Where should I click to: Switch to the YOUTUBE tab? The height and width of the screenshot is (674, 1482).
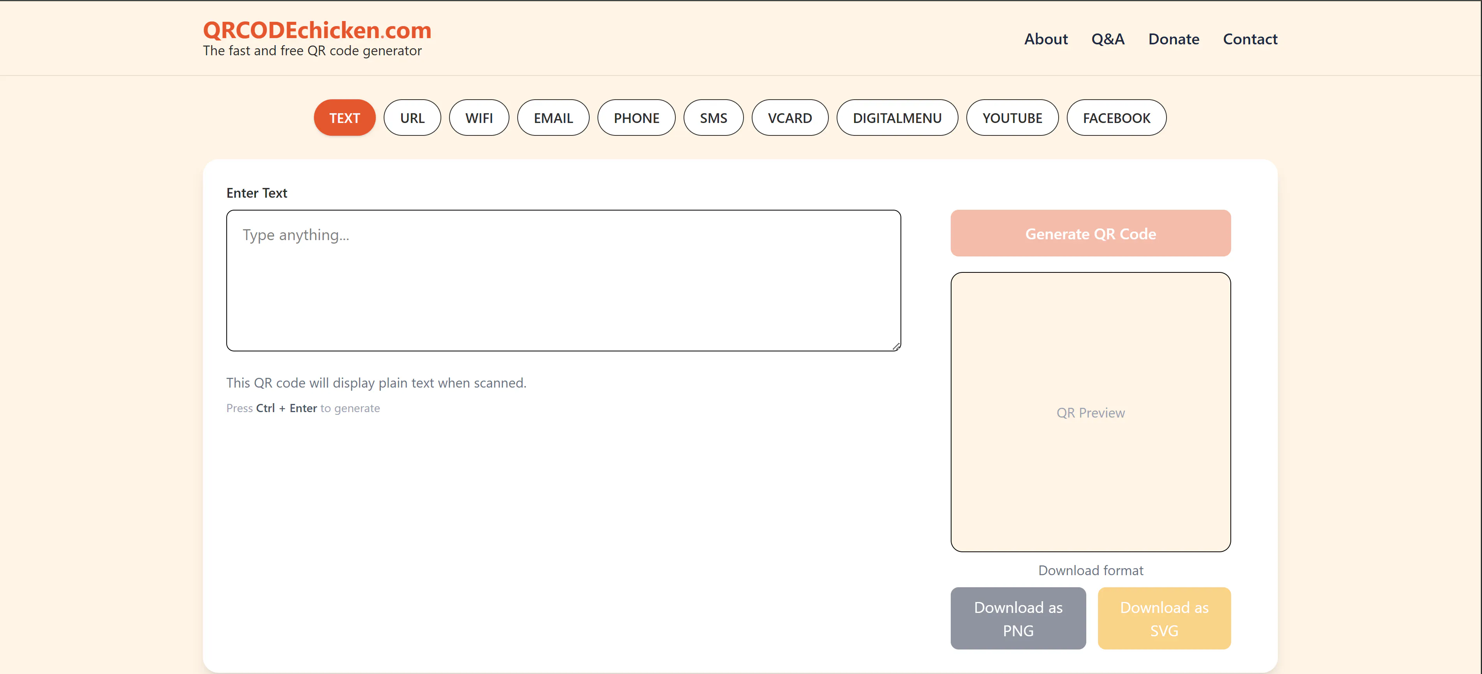[x=1012, y=118]
